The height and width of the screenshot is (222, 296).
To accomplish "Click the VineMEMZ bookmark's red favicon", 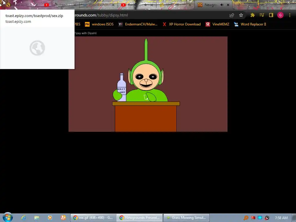I will [x=208, y=24].
